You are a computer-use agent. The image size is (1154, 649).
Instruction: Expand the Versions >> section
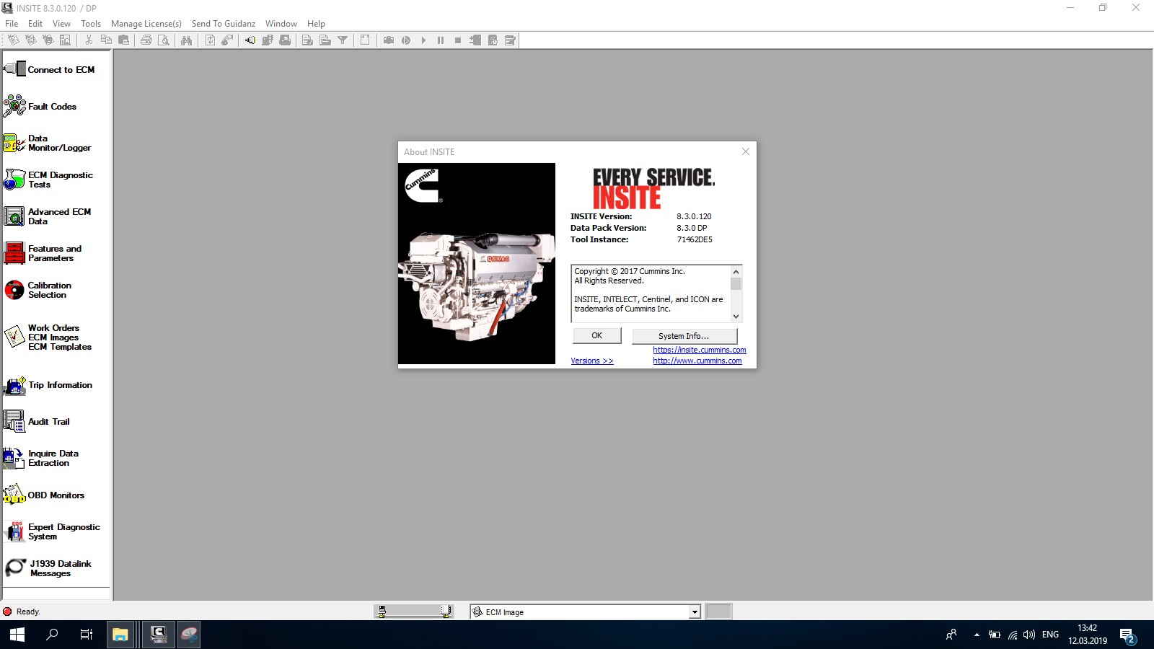tap(591, 361)
